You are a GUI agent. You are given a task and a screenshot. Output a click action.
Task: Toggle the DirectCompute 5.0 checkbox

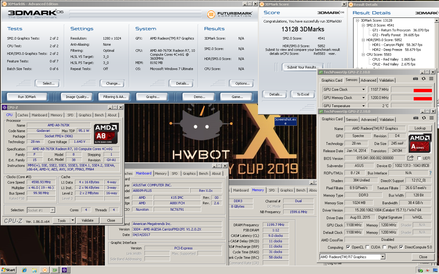pos(401,247)
